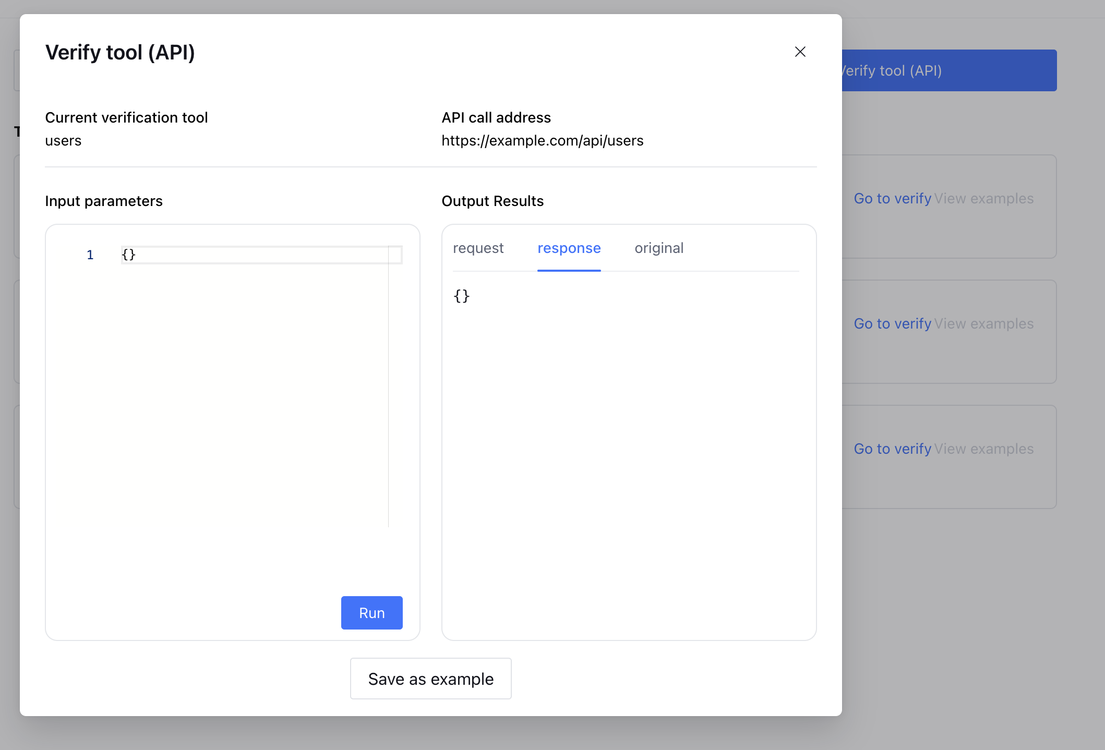Click the third Go to verify link
Viewport: 1105px width, 750px height.
coord(892,449)
